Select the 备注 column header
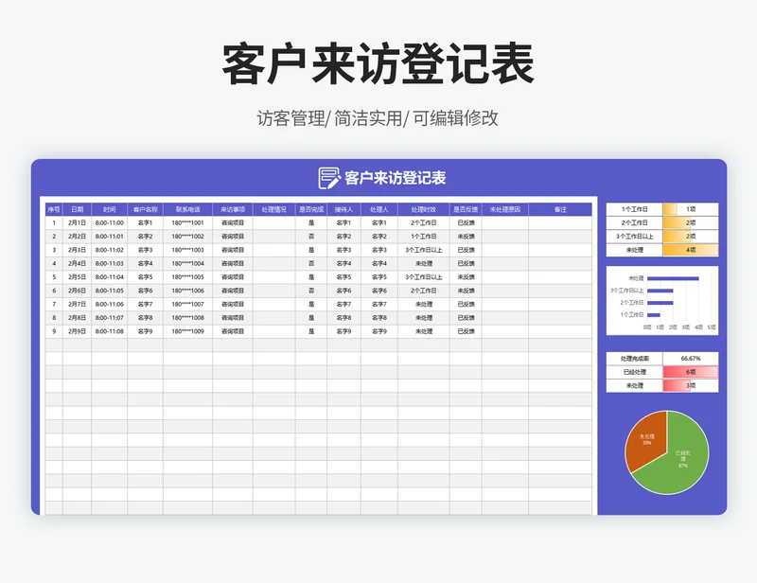 point(560,209)
